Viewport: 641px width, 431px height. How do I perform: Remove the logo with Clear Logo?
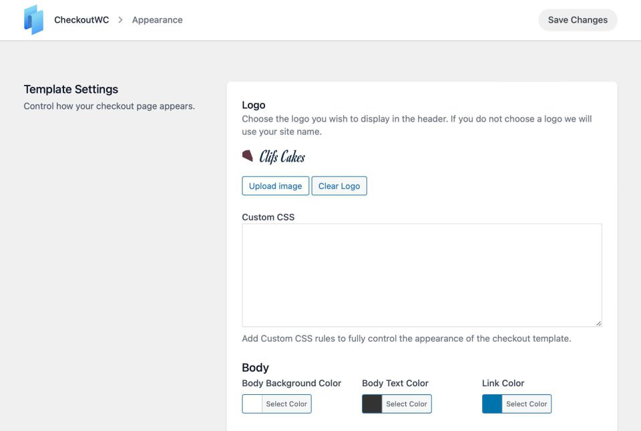click(339, 186)
